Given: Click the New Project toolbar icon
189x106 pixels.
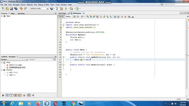Looking at the screenshot, I should [7, 9].
